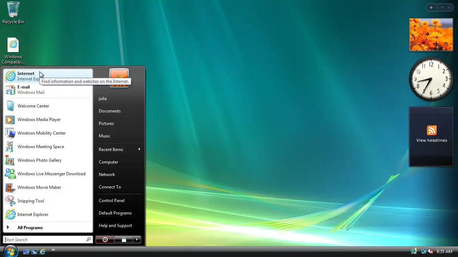Expand All Programs
This screenshot has width=458, height=257.
click(x=48, y=228)
